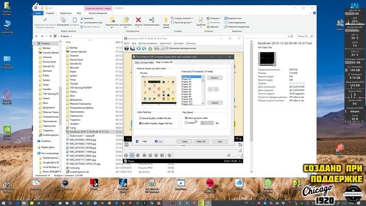Open Файл menu in player window
The height and width of the screenshot is (206, 366).
click(x=127, y=43)
